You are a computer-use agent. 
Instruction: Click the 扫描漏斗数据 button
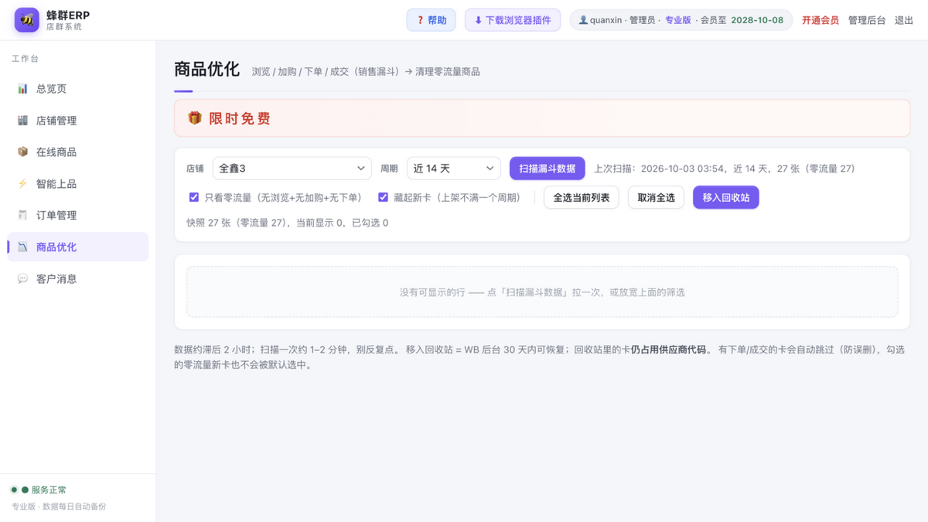tap(547, 168)
